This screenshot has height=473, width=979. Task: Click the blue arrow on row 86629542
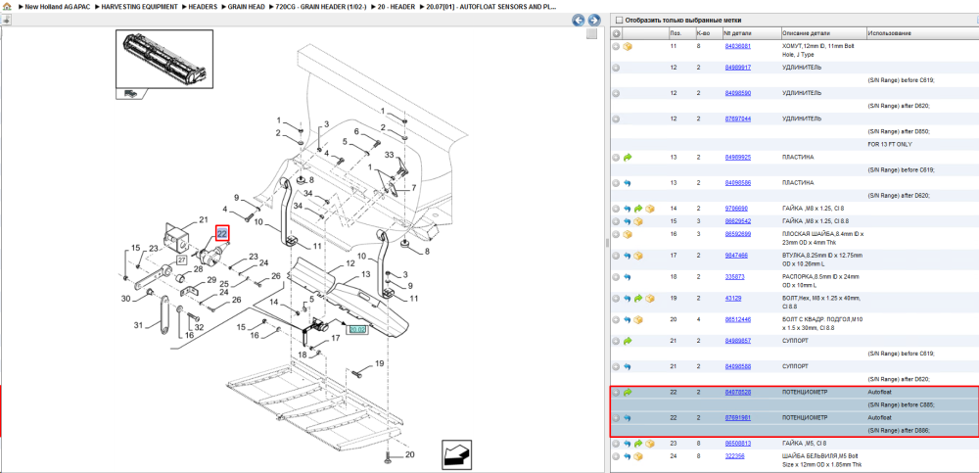pyautogui.click(x=628, y=221)
